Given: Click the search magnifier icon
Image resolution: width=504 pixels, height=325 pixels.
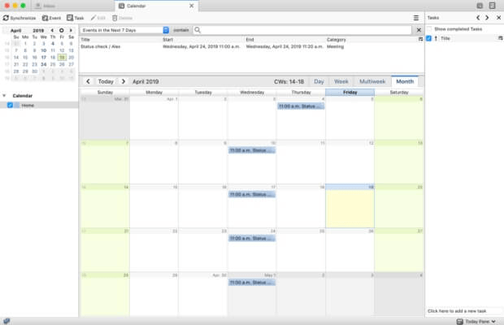Looking at the screenshot, I should tap(198, 30).
